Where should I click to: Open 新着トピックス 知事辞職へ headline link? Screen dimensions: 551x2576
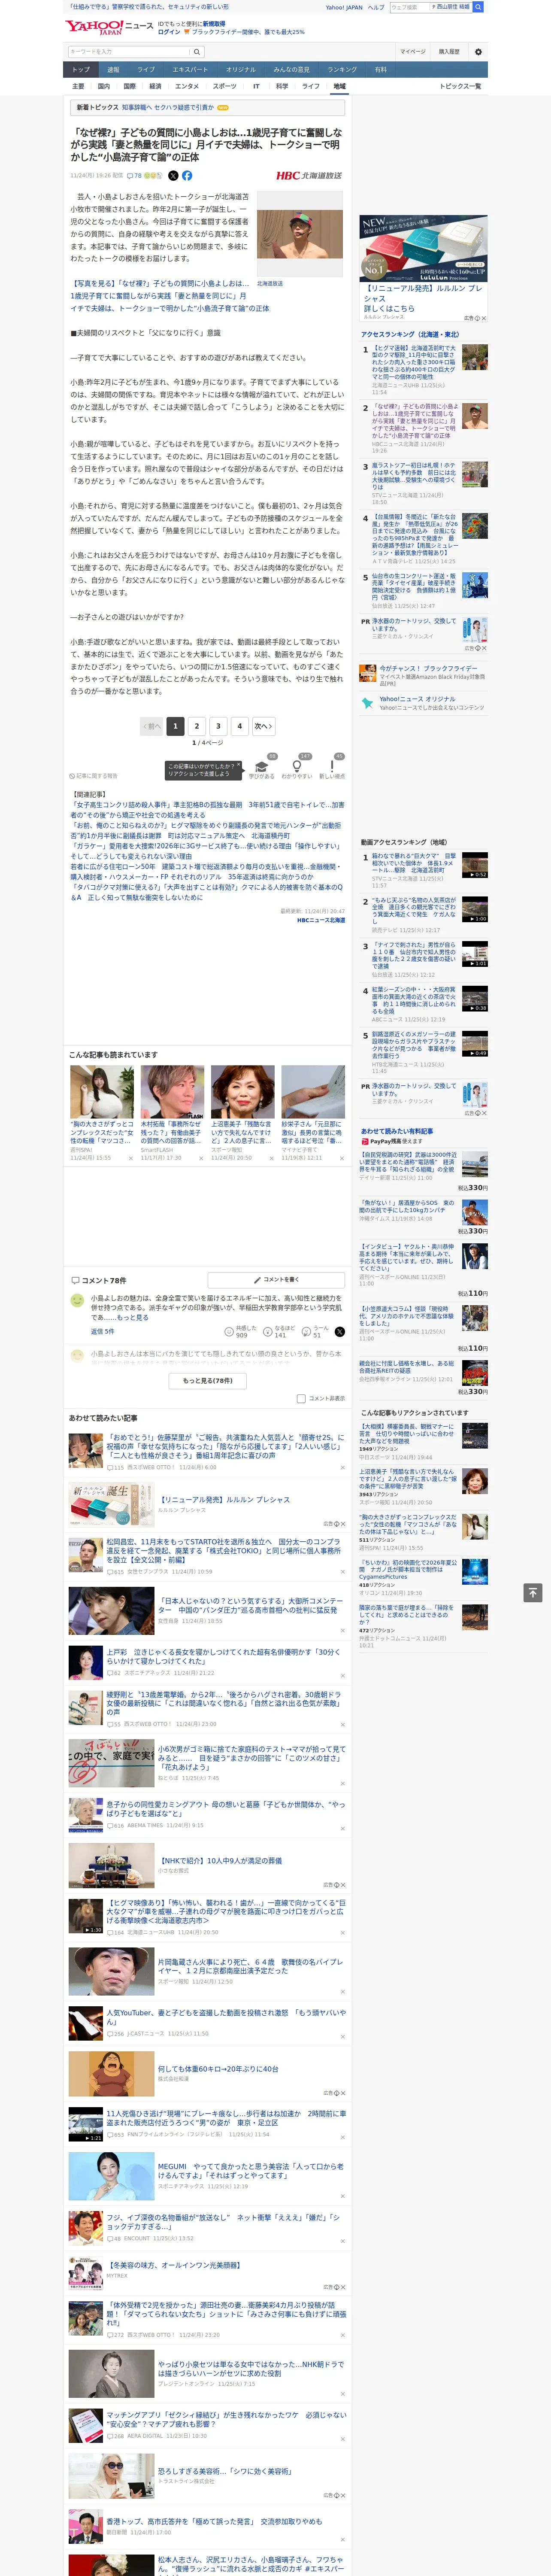click(x=168, y=107)
